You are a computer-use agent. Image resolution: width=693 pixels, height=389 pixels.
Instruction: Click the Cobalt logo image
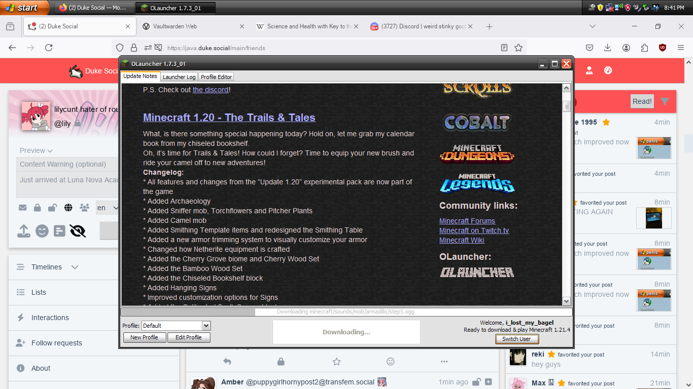(x=477, y=122)
